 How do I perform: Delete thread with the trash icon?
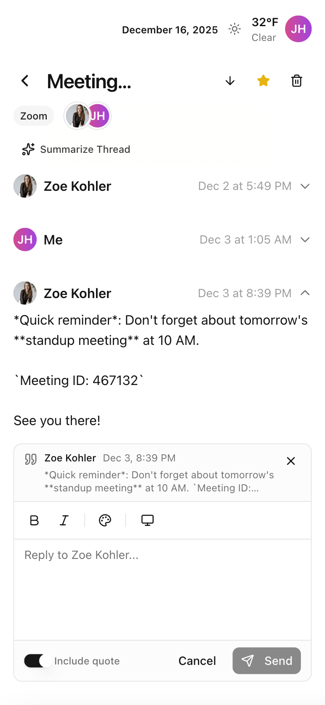coord(297,81)
